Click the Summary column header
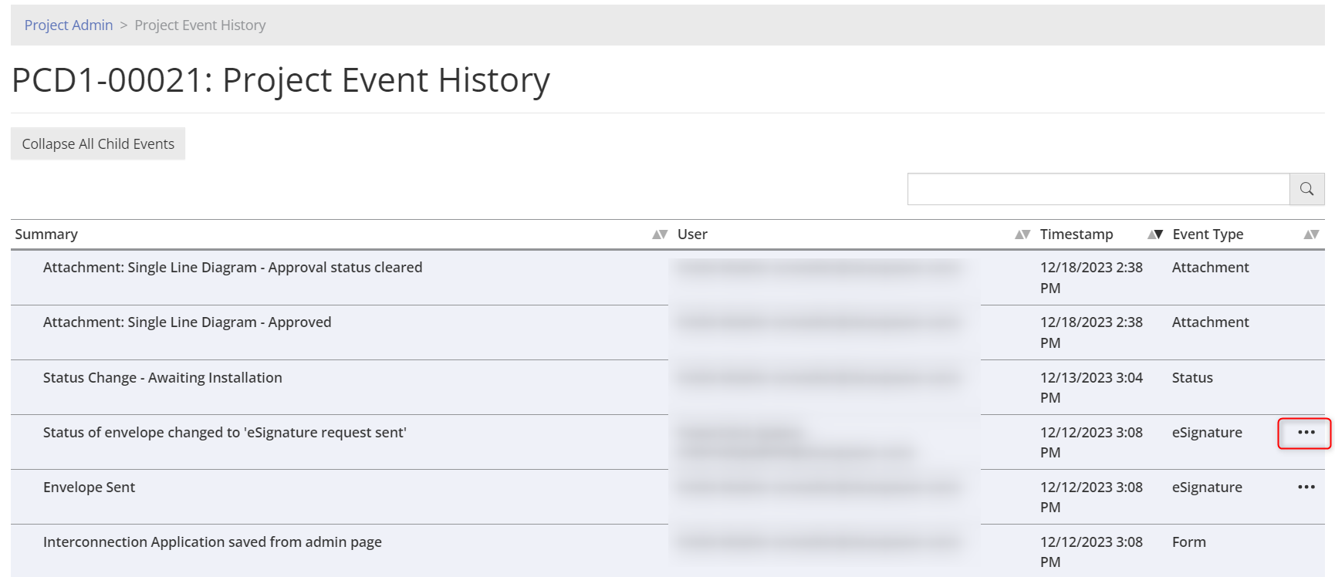The height and width of the screenshot is (577, 1335). (46, 235)
